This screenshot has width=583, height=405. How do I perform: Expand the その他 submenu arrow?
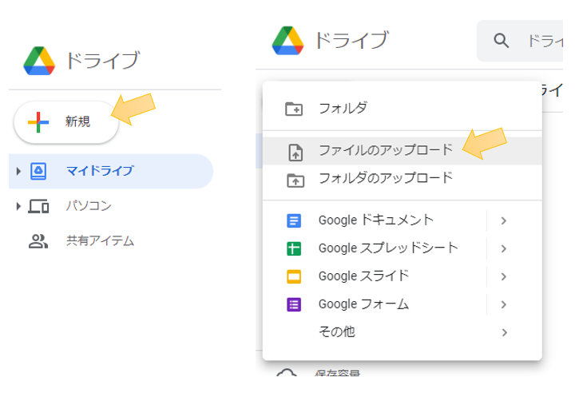(504, 332)
